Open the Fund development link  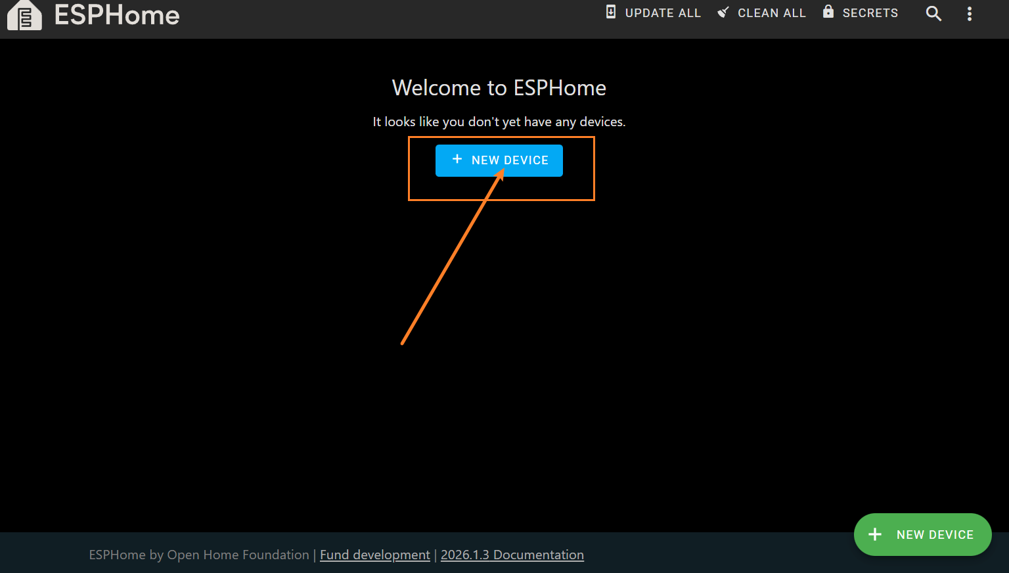pyautogui.click(x=375, y=555)
